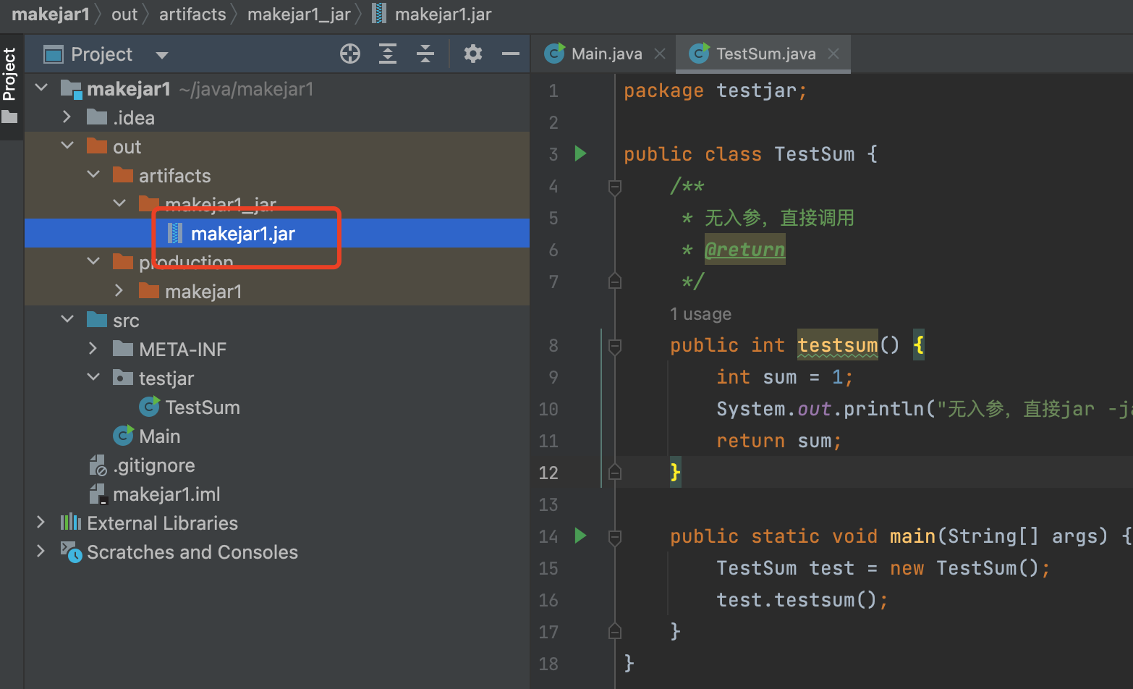The height and width of the screenshot is (689, 1133).
Task: Click the Project panel title label
Action: (x=101, y=54)
